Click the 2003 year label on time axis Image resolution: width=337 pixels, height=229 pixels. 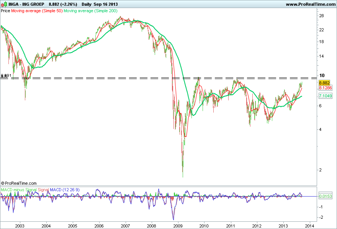pos(20,226)
